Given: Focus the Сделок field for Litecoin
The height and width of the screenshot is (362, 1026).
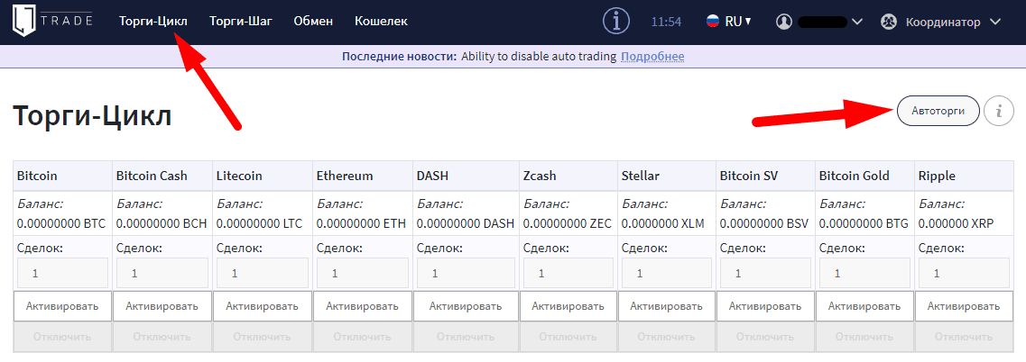Looking at the screenshot, I should point(262,273).
